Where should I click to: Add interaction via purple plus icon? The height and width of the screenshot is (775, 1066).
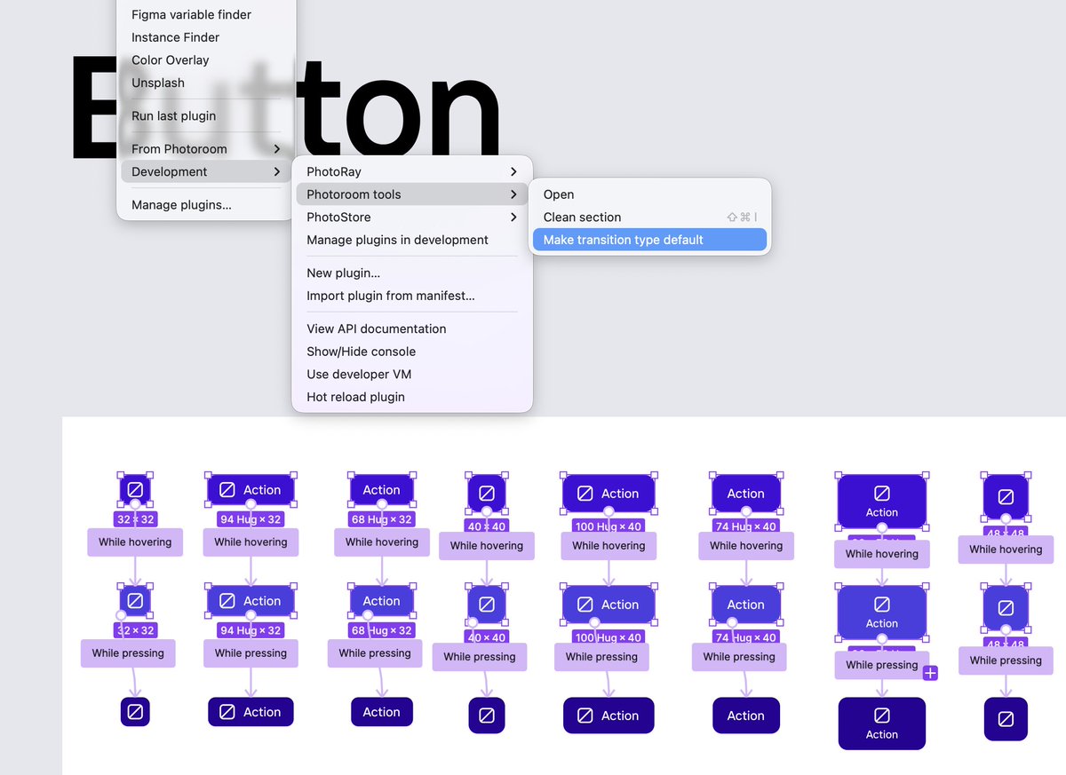930,673
